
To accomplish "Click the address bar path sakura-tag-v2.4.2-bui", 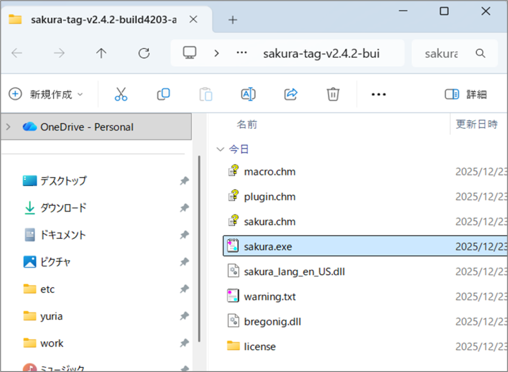I will tap(321, 53).
